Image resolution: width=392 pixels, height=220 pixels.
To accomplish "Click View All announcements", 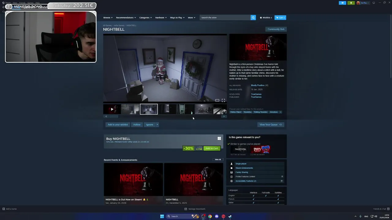I will tap(218, 159).
